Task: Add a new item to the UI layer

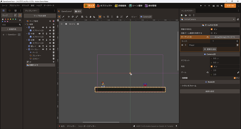Action: 53,62
